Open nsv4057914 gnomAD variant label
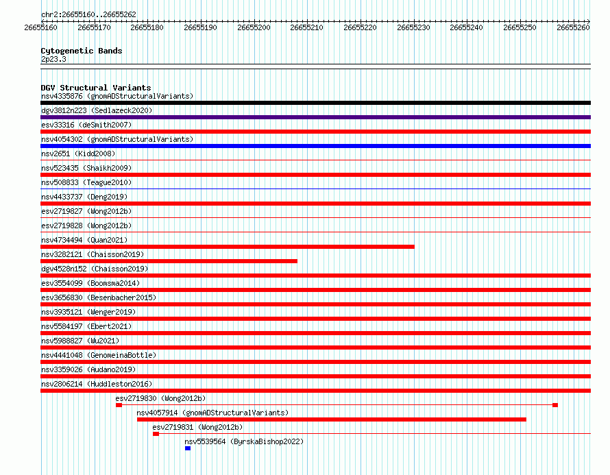 212,413
